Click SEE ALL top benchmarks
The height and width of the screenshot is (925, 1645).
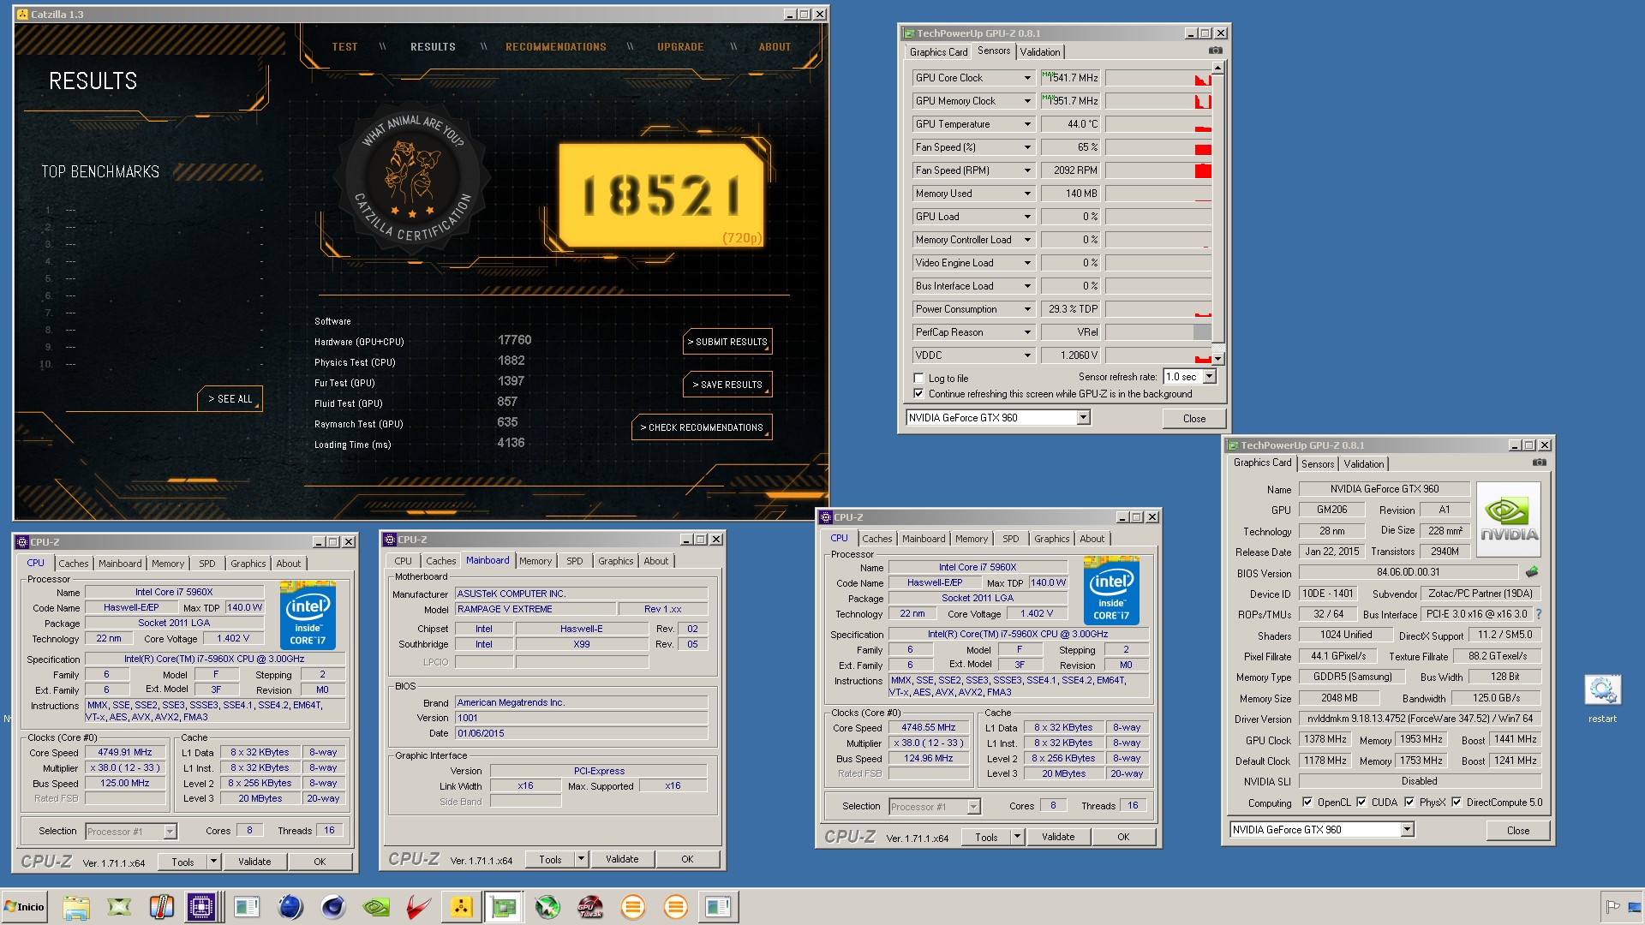coord(230,399)
